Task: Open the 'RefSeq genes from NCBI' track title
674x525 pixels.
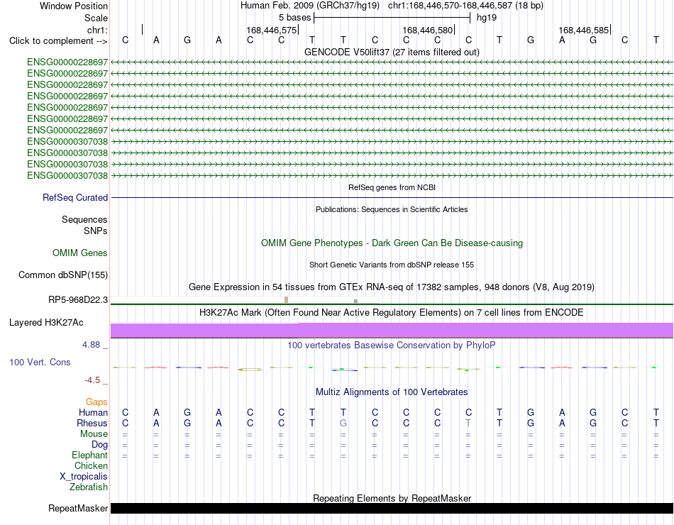Action: click(x=392, y=187)
